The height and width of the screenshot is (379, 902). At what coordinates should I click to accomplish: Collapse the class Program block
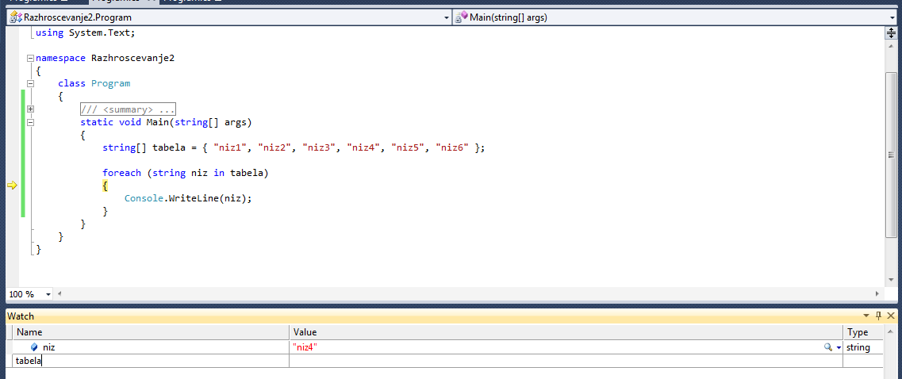pyautogui.click(x=30, y=83)
